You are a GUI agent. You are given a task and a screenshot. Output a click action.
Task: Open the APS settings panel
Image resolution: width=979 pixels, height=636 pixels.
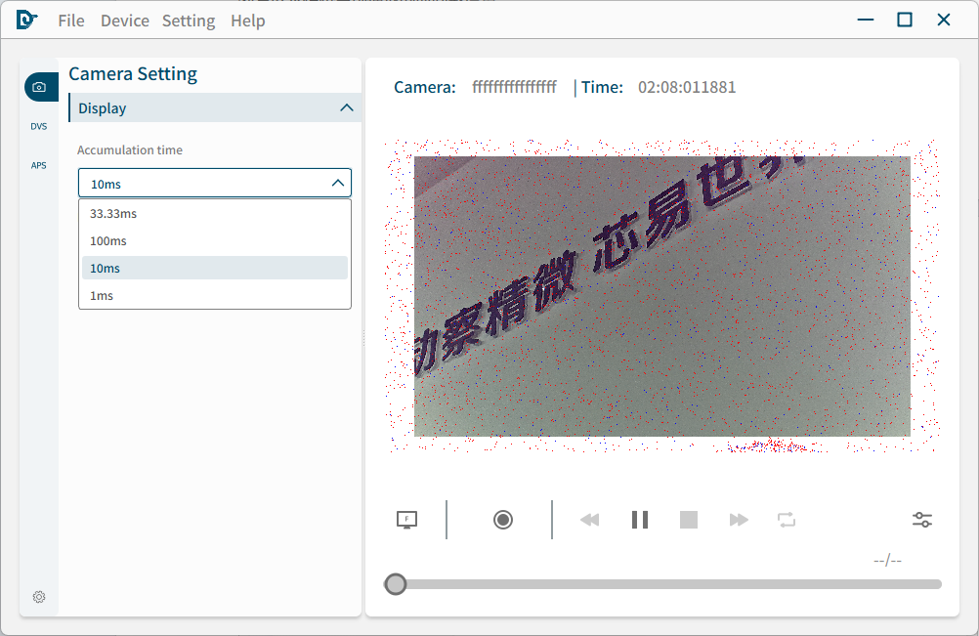pos(39,165)
